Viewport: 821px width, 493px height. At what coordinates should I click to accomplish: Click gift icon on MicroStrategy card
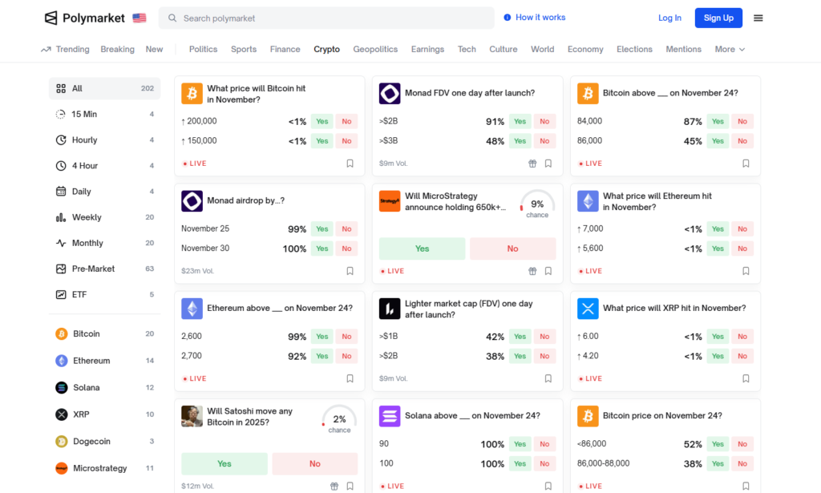pos(532,271)
